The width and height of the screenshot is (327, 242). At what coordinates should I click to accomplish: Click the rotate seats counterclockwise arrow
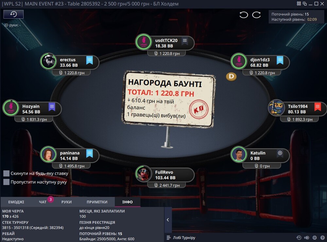pos(244,15)
